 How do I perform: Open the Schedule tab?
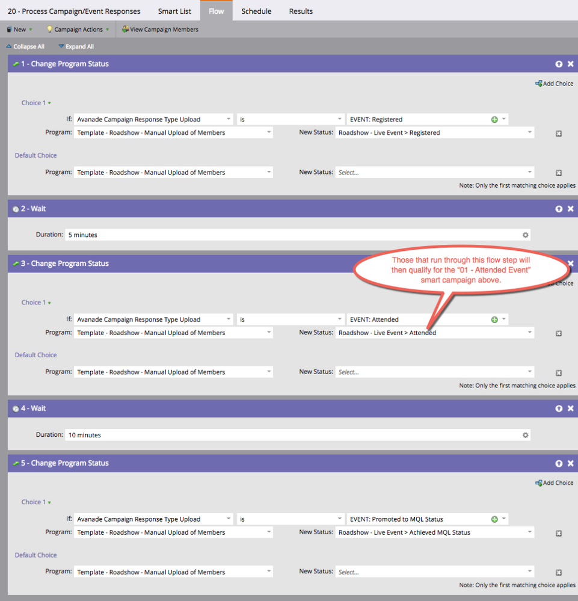click(256, 11)
